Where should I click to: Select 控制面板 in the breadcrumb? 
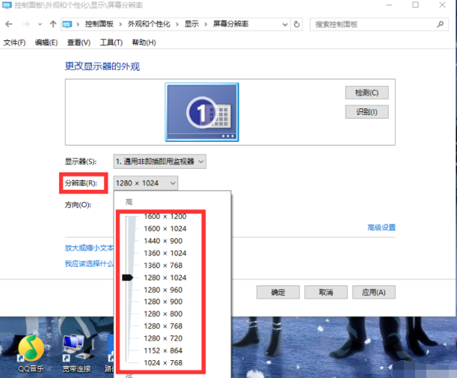point(99,24)
